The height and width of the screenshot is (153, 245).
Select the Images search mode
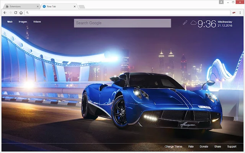(23, 22)
